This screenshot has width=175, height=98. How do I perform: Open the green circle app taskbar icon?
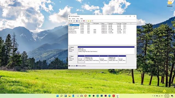89,96
